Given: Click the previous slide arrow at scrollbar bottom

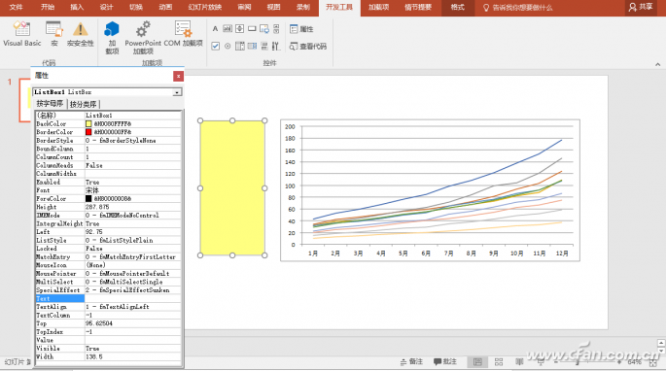Looking at the screenshot, I should (661, 343).
